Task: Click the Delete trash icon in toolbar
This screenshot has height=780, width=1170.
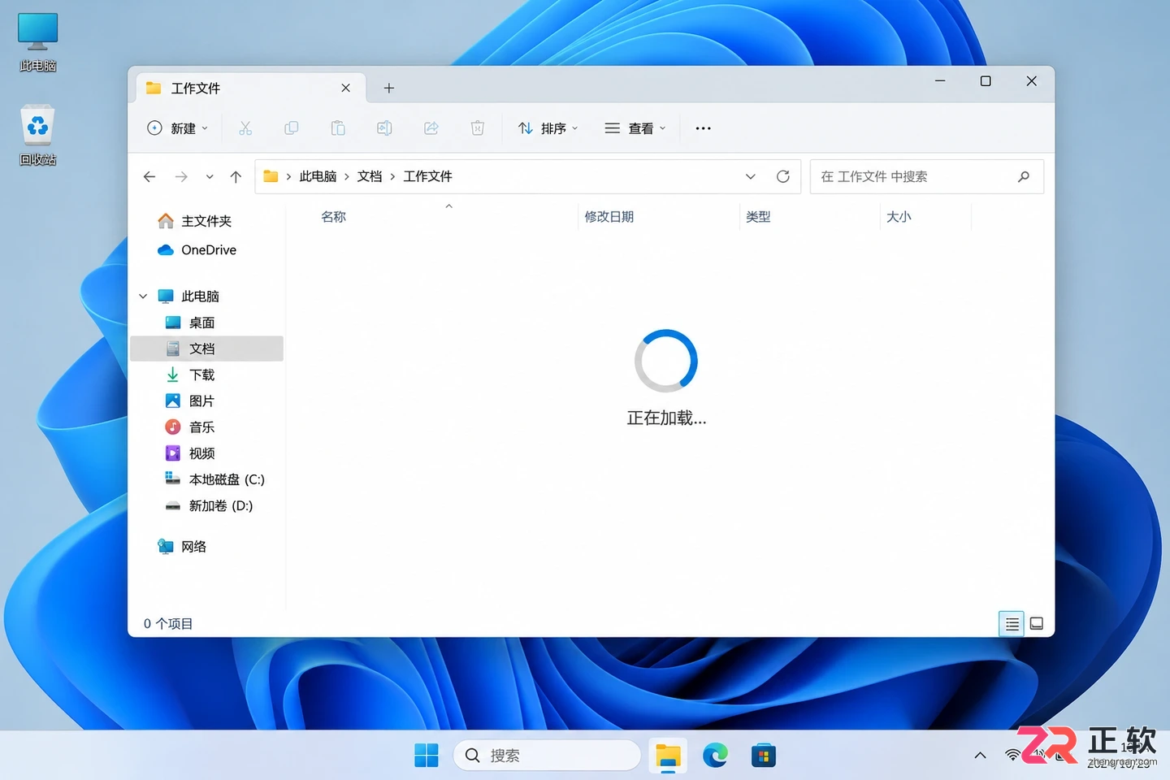Action: tap(478, 128)
